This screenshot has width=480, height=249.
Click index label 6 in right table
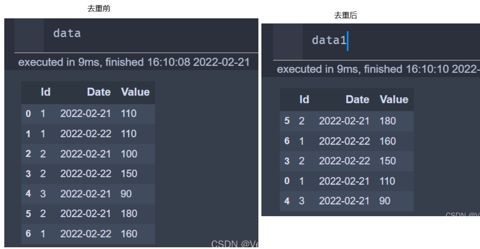[287, 141]
